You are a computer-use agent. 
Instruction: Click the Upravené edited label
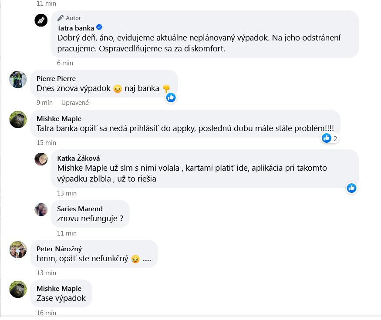coord(75,103)
